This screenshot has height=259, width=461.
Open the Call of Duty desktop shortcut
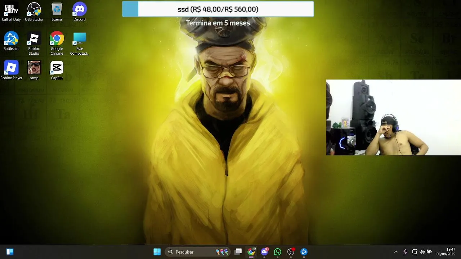[x=11, y=12]
